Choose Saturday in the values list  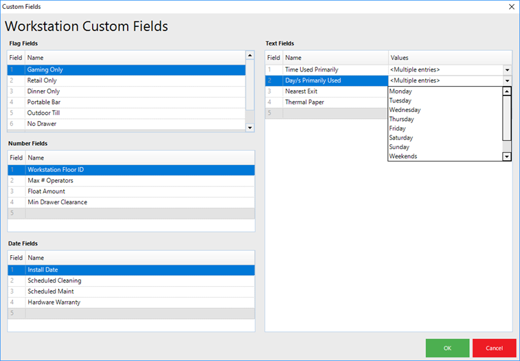400,138
